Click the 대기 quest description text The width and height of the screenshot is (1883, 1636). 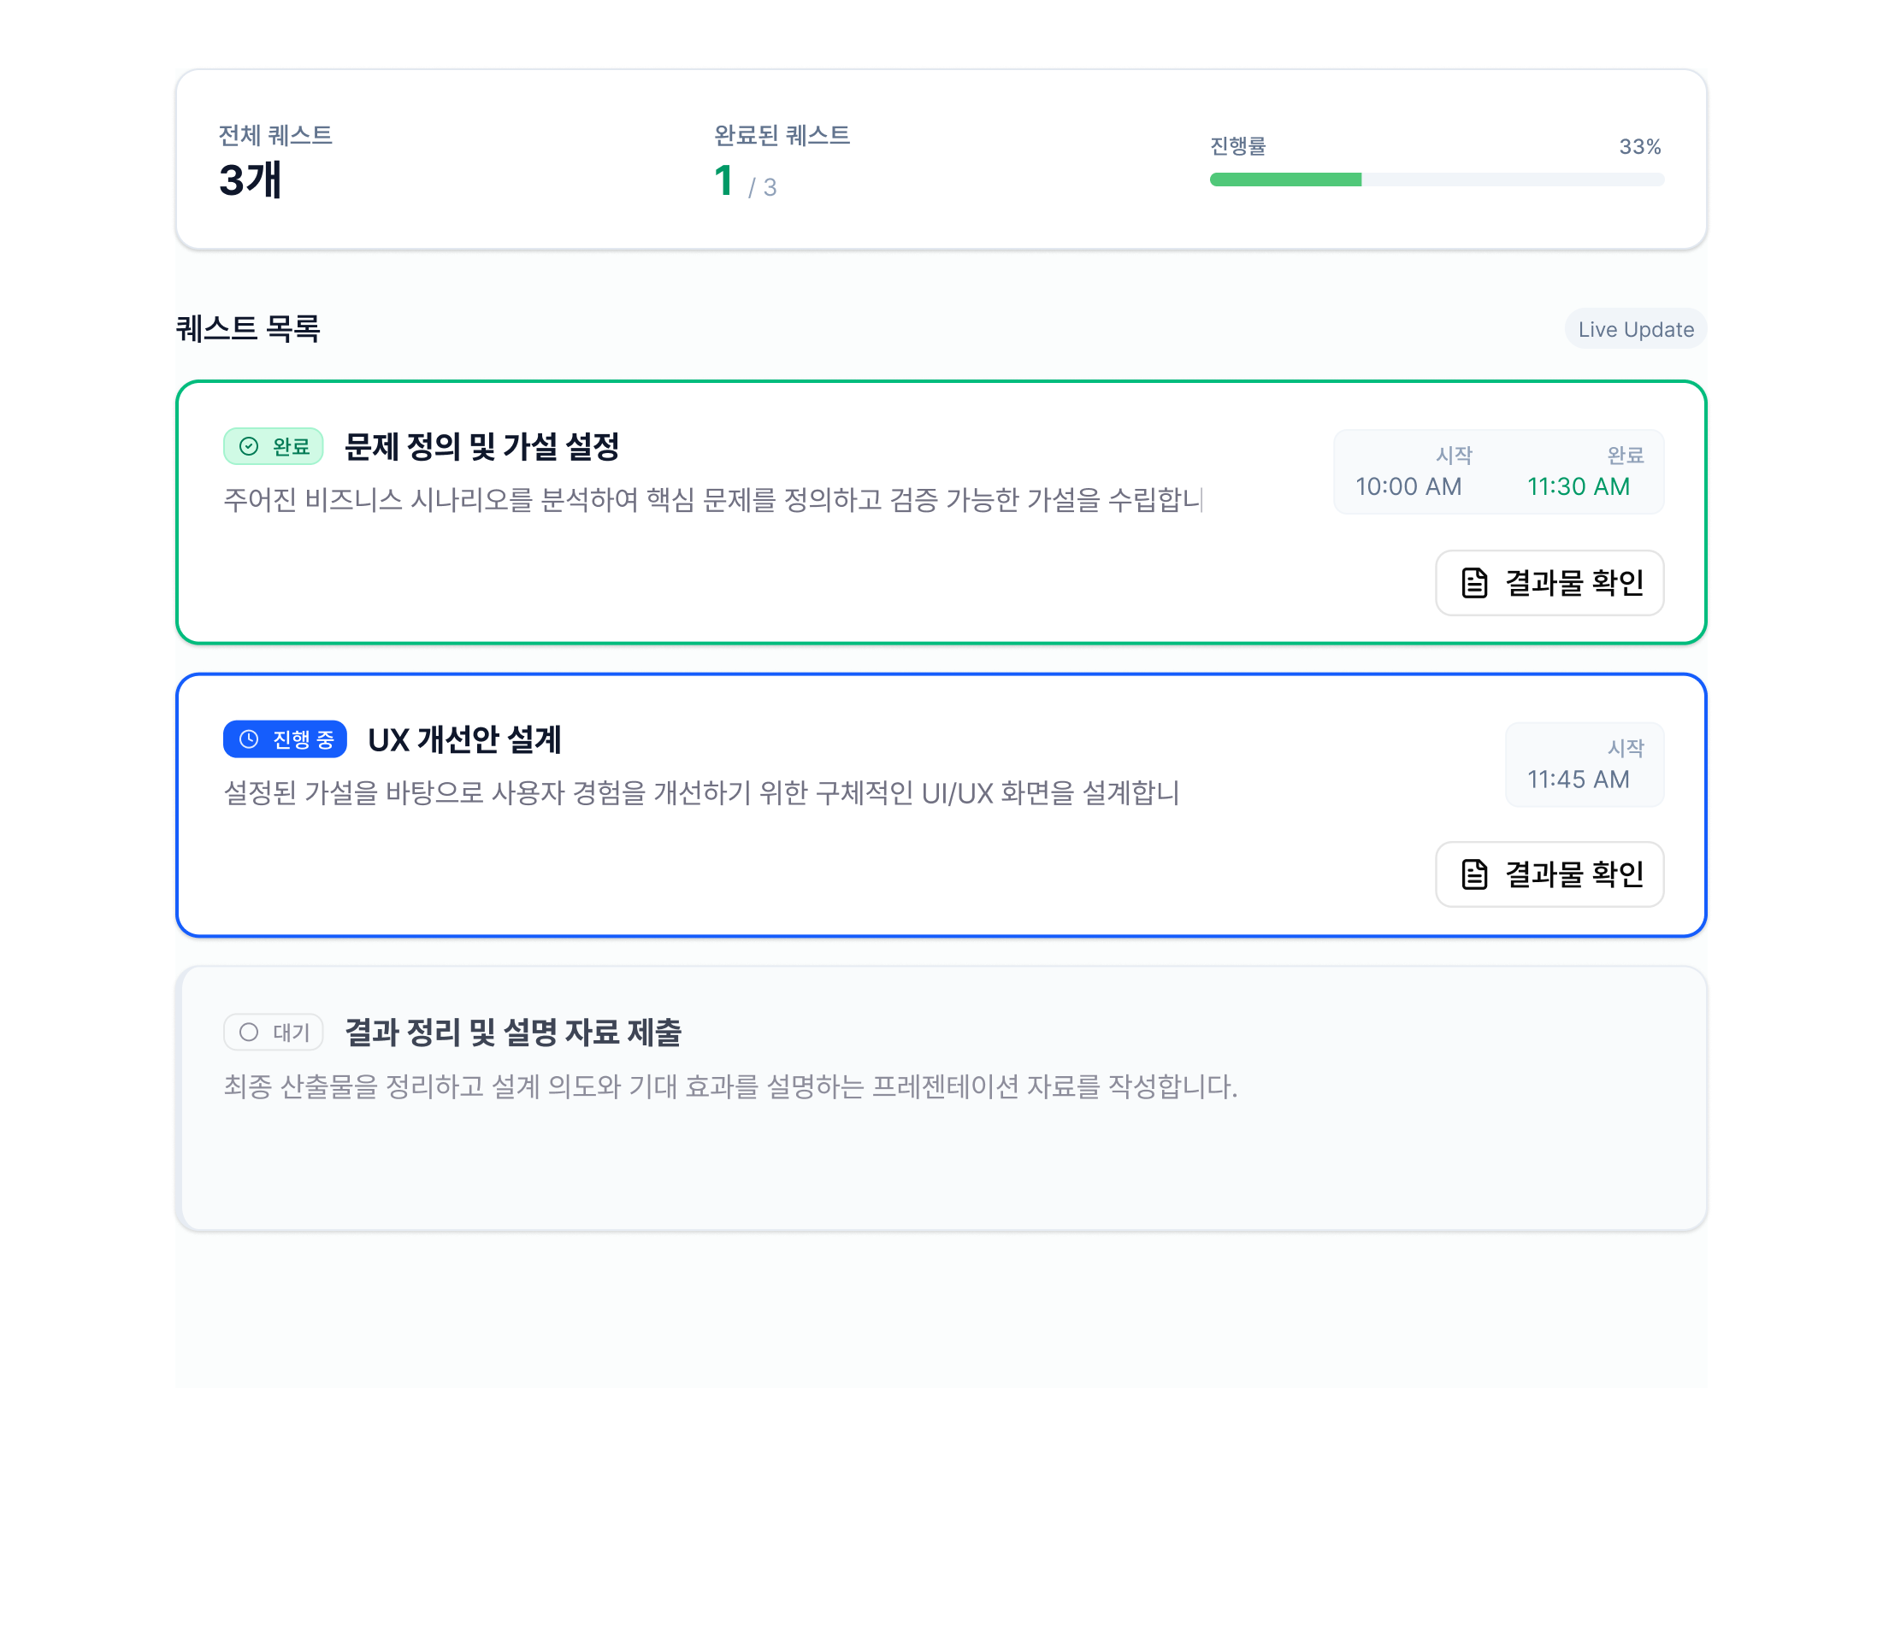(x=729, y=1086)
